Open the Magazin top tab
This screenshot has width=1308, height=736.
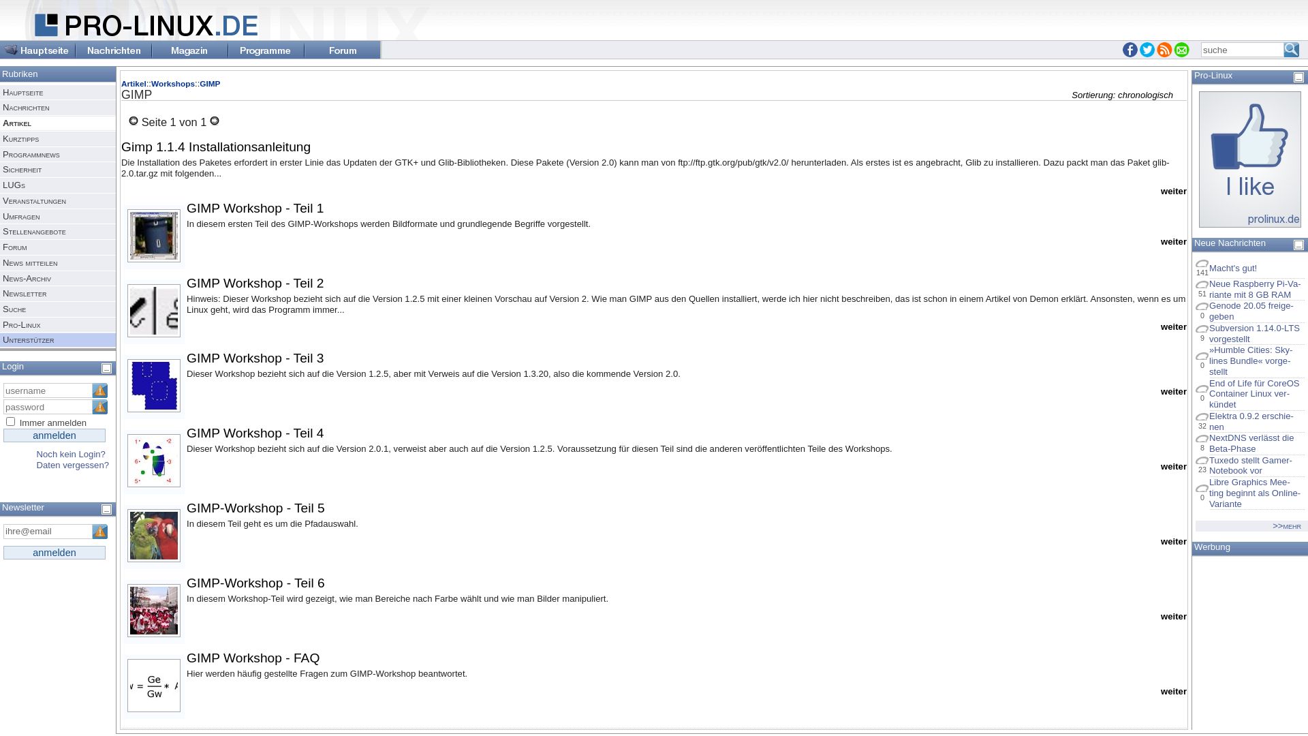pos(189,50)
